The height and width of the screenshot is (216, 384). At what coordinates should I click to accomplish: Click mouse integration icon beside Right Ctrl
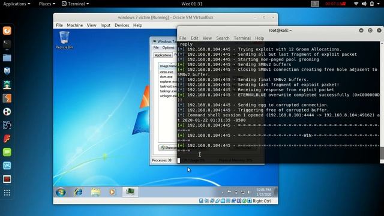(x=250, y=201)
